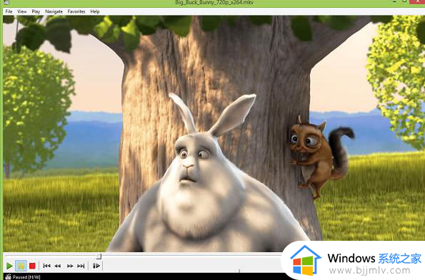Open the View menu

[22, 11]
